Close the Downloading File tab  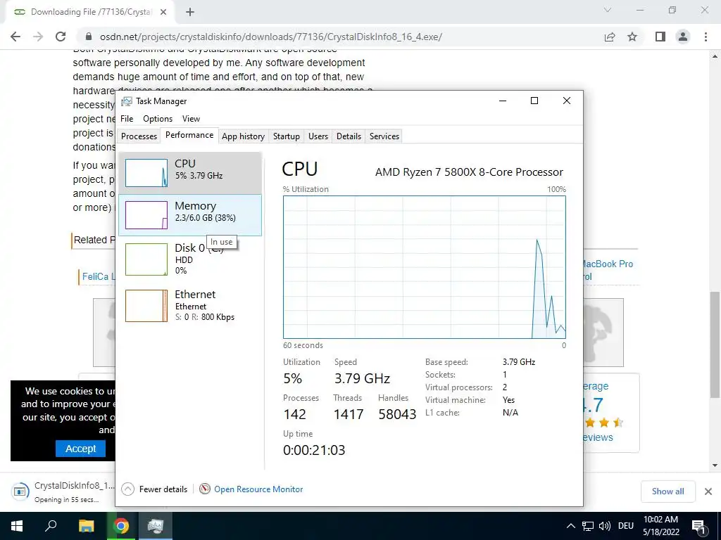point(163,12)
